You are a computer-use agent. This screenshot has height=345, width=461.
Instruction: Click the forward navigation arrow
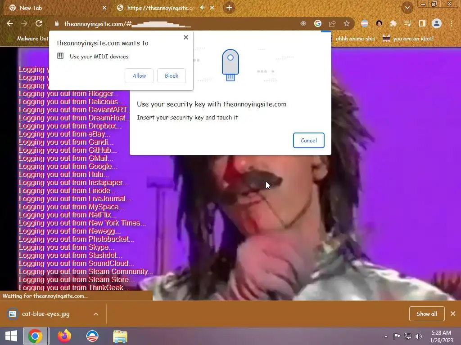coord(24,23)
